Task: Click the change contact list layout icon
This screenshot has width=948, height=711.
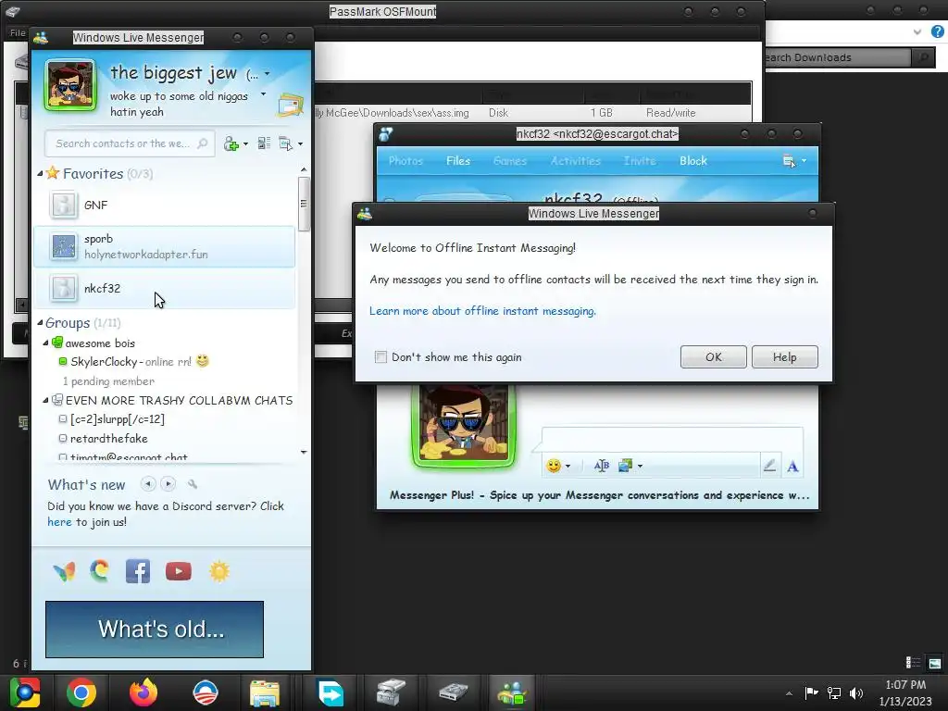Action: pyautogui.click(x=264, y=143)
